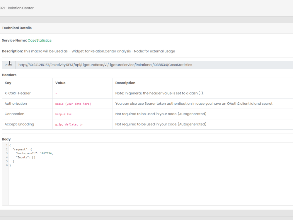Click the POST method button
The width and height of the screenshot is (293, 220).
8,65
